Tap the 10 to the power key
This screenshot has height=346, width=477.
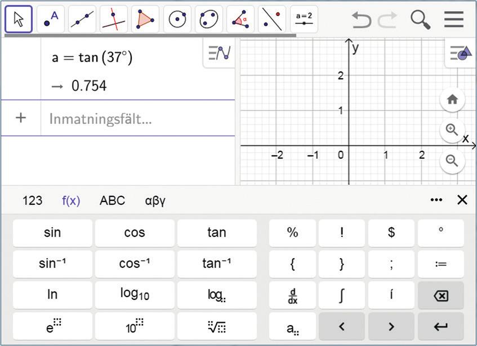pos(135,326)
